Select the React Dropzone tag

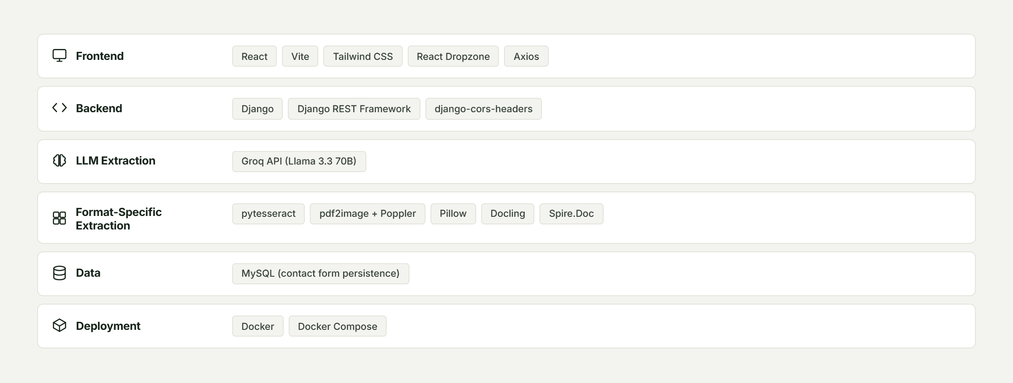[453, 56]
